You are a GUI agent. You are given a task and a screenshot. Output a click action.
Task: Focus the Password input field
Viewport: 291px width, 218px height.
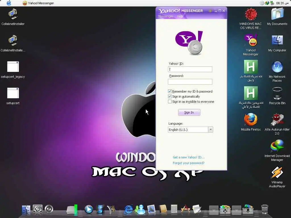[x=190, y=82]
